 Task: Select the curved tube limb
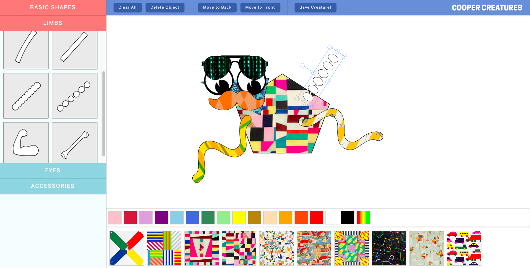[26, 50]
